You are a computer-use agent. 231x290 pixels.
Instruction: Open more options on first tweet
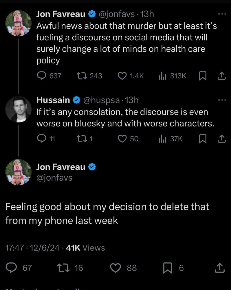[222, 14]
